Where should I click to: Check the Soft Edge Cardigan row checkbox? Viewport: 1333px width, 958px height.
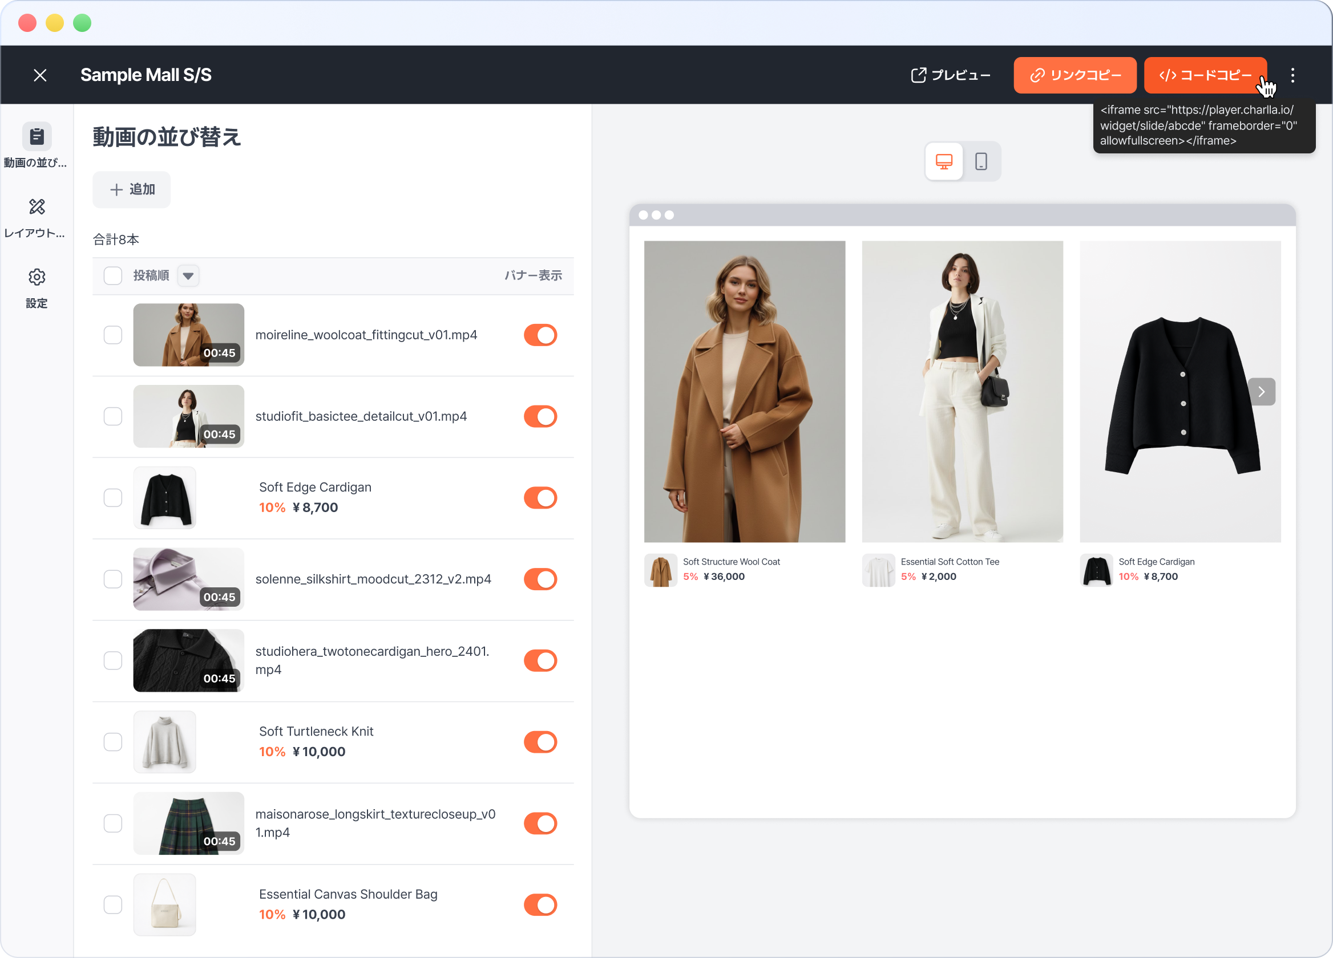[x=113, y=497]
